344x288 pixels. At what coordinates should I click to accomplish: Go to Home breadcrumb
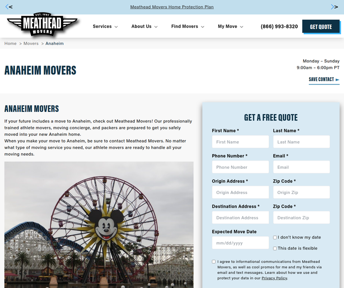click(10, 44)
